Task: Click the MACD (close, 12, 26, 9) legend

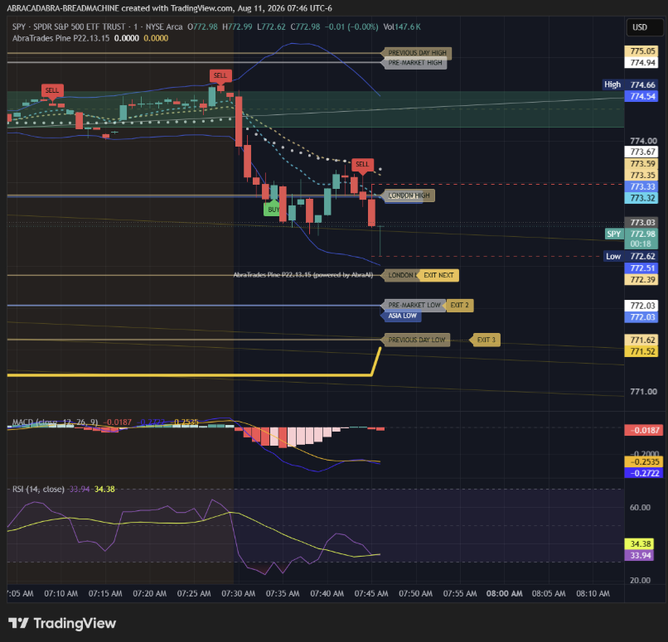Action: click(55, 422)
